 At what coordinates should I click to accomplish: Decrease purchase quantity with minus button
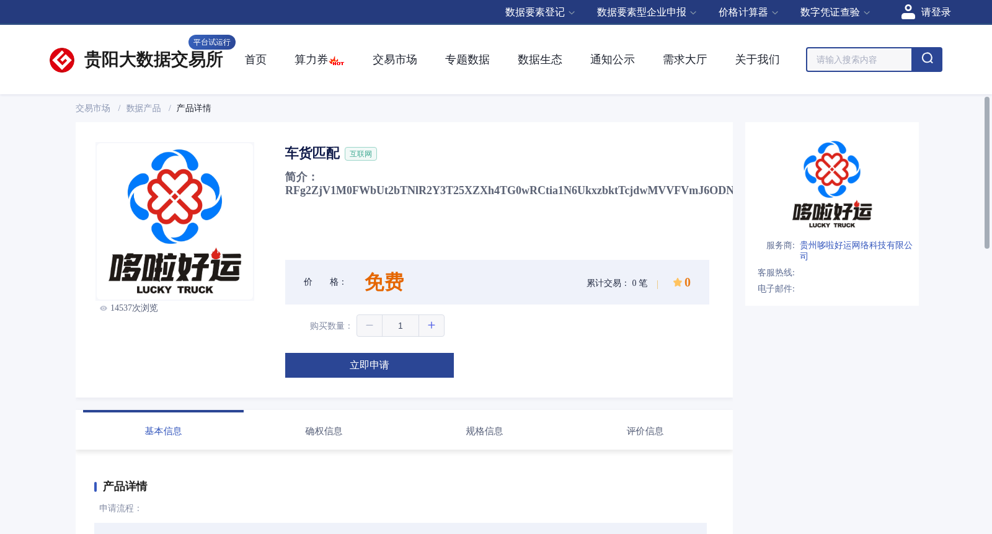(370, 326)
